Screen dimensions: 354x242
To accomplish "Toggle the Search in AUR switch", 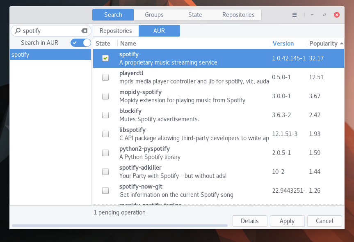I will tap(80, 43).
